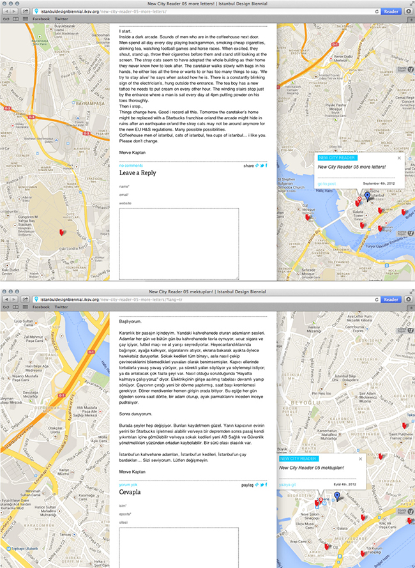
Task: Click 'yazıya git' link in map popup
Action: pos(287,485)
